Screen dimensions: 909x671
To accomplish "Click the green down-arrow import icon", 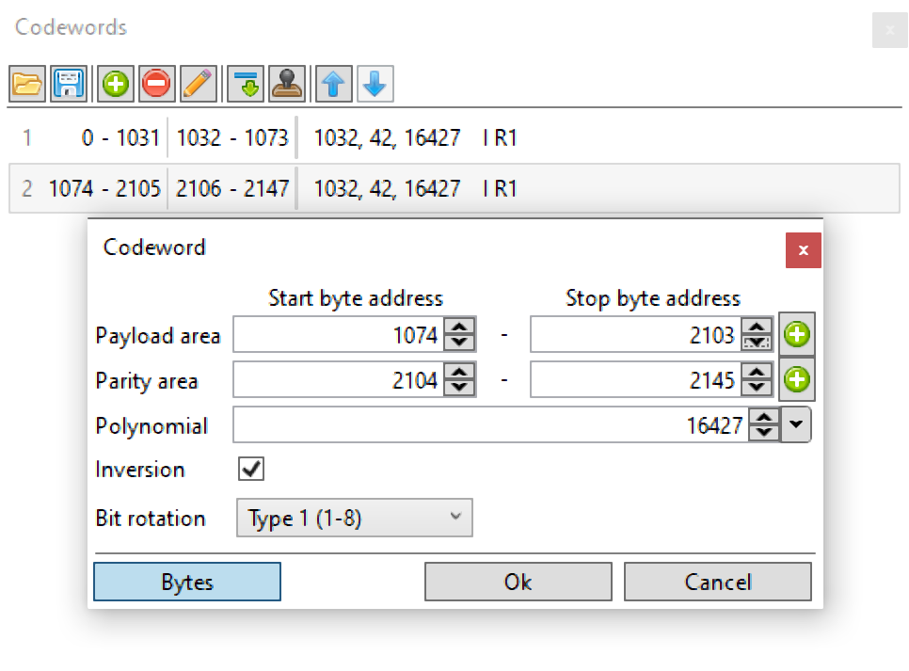I will 246,84.
